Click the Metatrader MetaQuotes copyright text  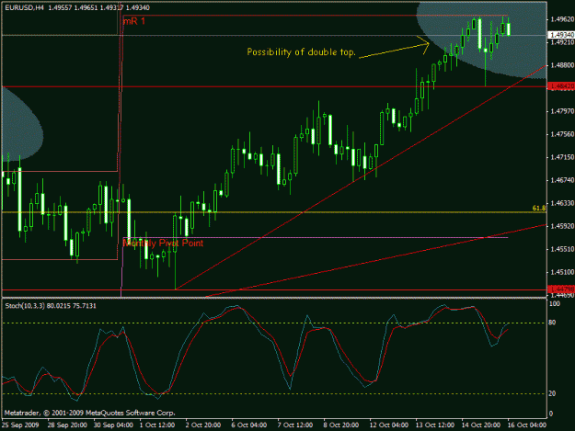click(x=90, y=413)
